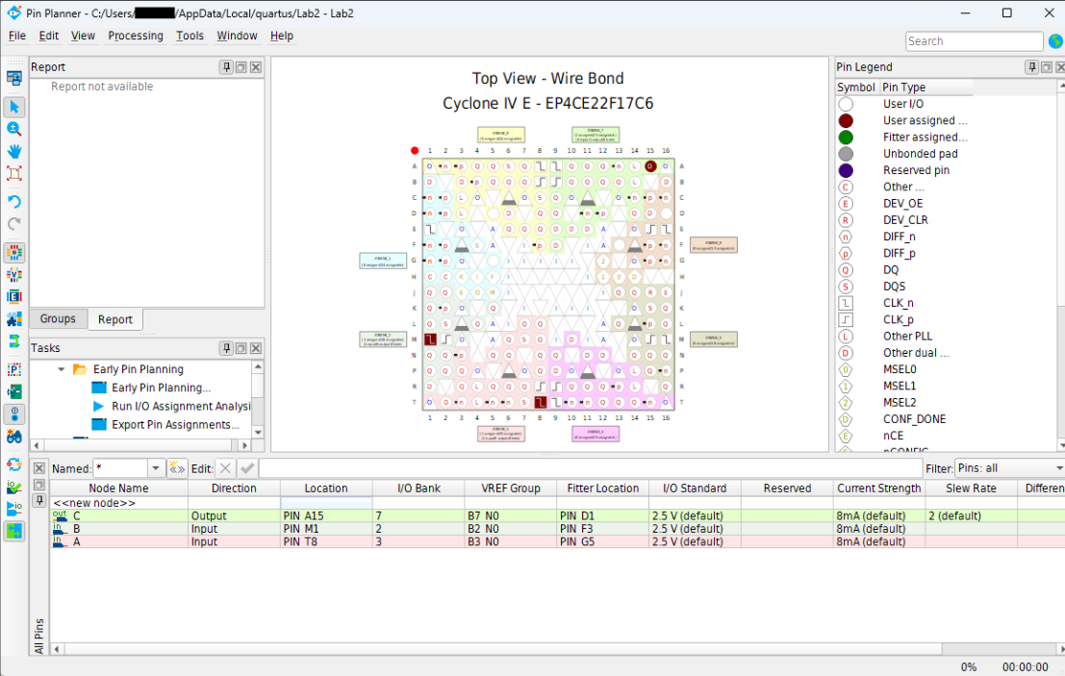
Task: Collapse the Early Pin Planning folder
Action: click(62, 369)
